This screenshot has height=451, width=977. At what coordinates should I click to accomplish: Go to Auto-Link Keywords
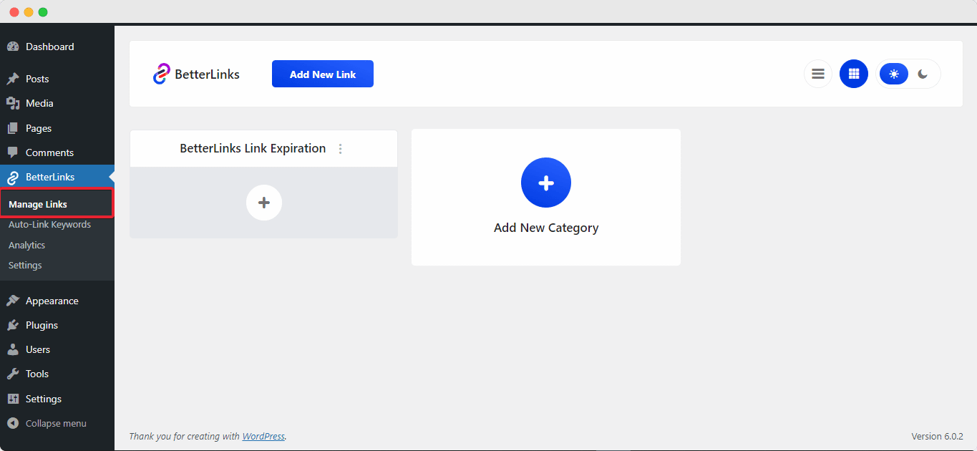coord(49,224)
